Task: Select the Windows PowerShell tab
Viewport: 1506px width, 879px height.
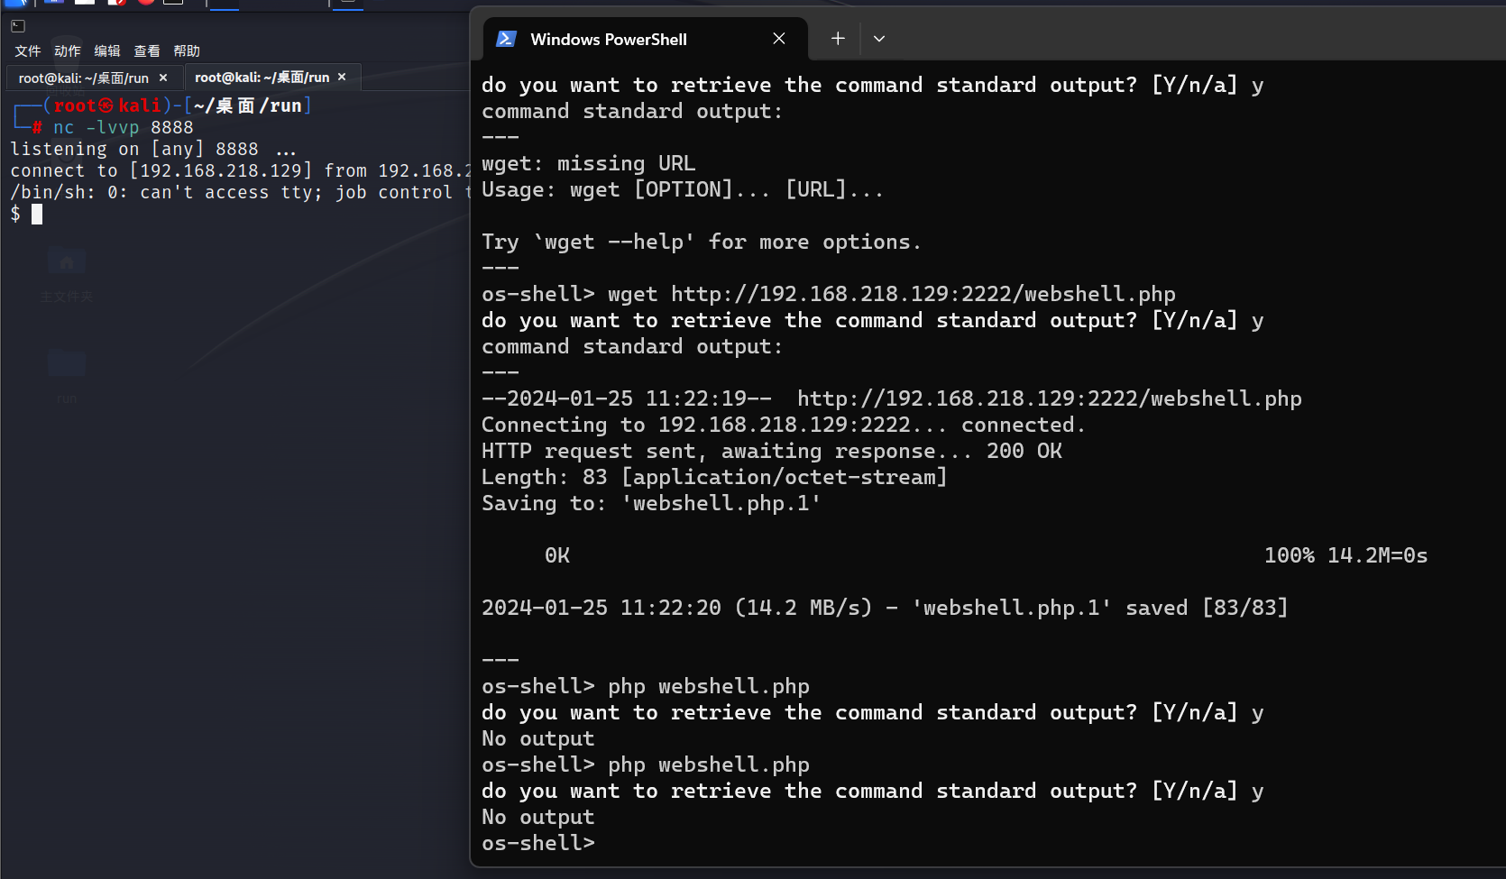Action: click(x=646, y=39)
